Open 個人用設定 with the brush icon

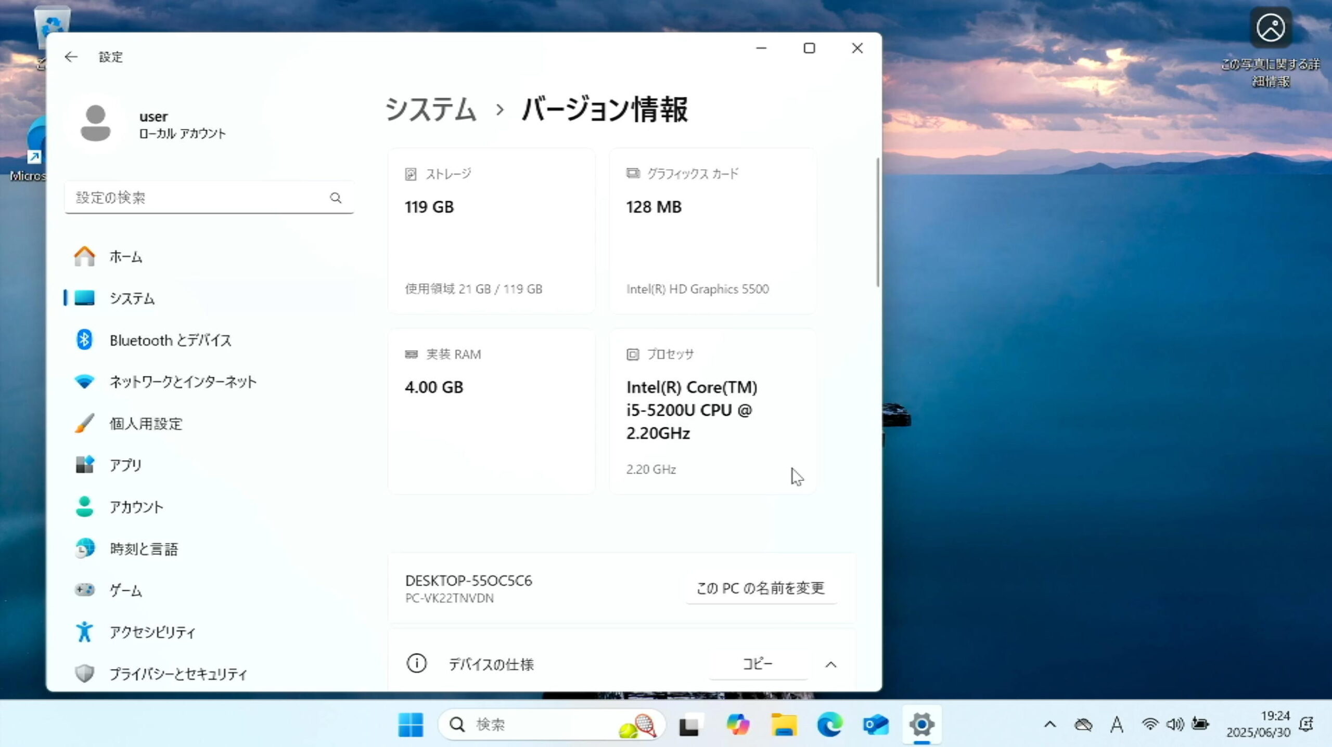coord(146,424)
